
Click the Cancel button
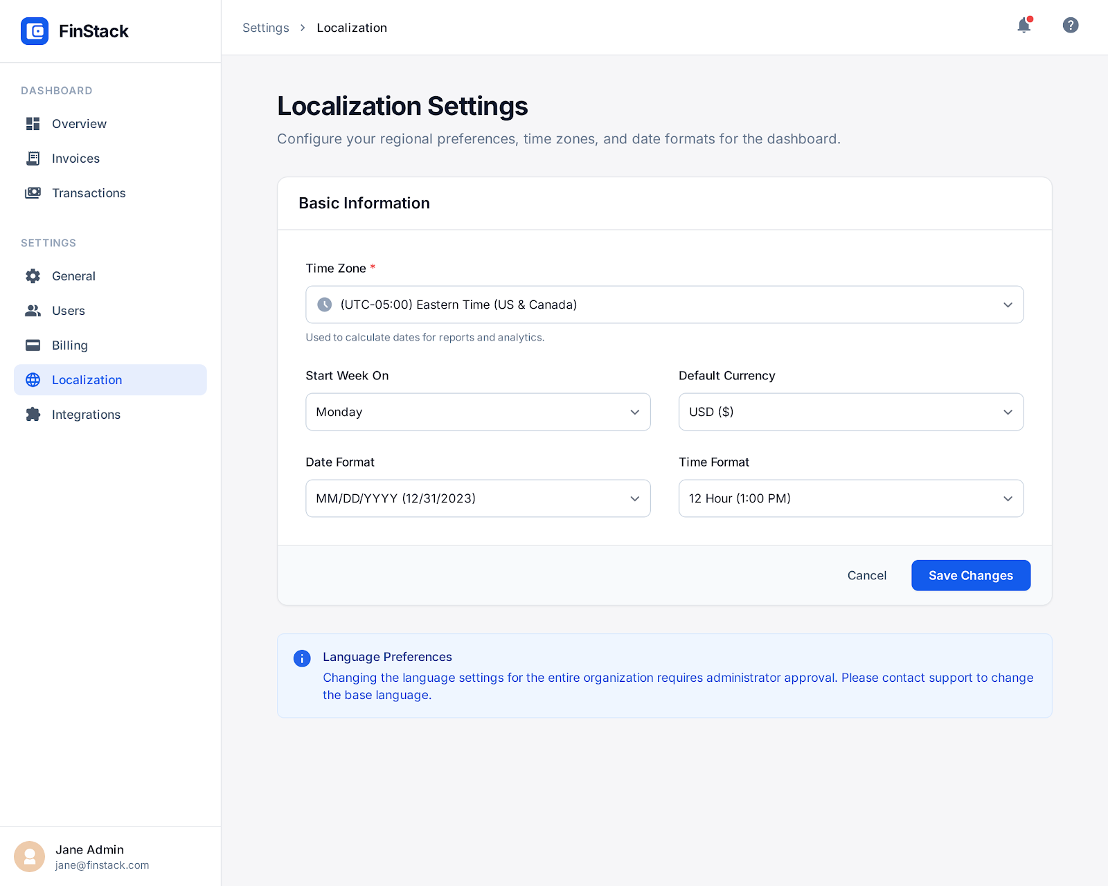pyautogui.click(x=866, y=575)
